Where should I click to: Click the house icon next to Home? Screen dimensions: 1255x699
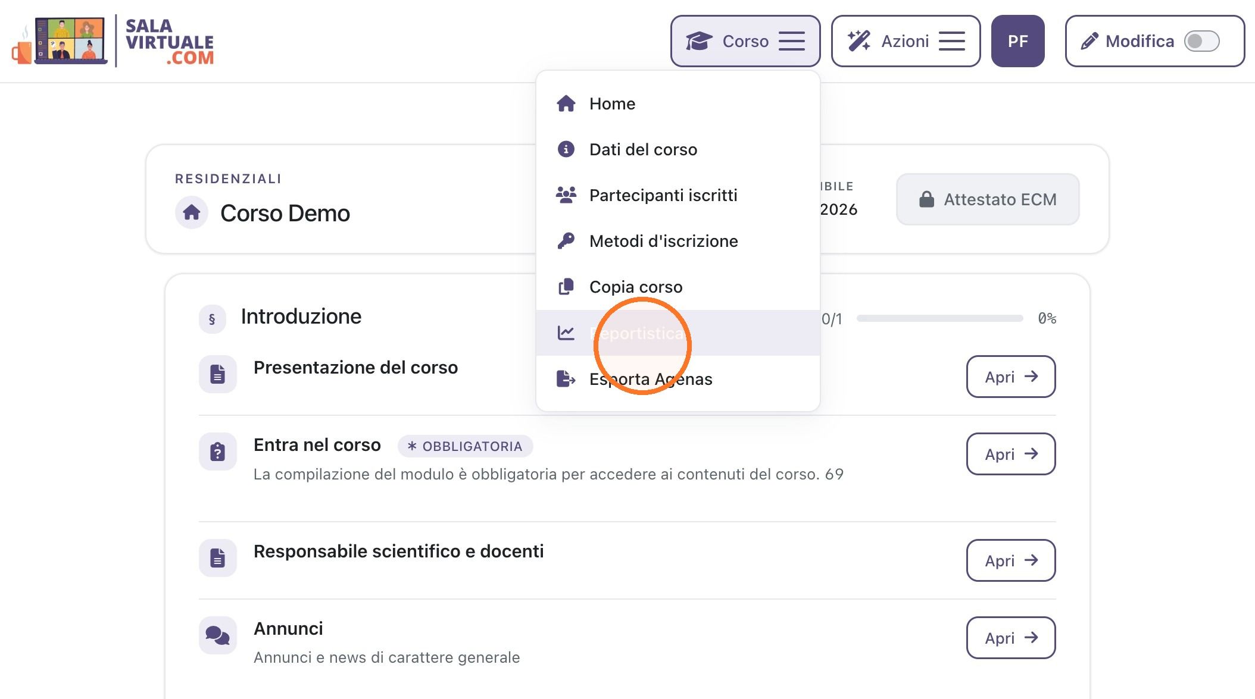(x=566, y=104)
